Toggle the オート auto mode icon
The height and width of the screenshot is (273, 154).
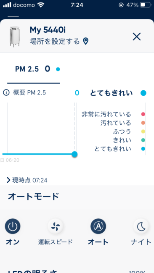(98, 226)
